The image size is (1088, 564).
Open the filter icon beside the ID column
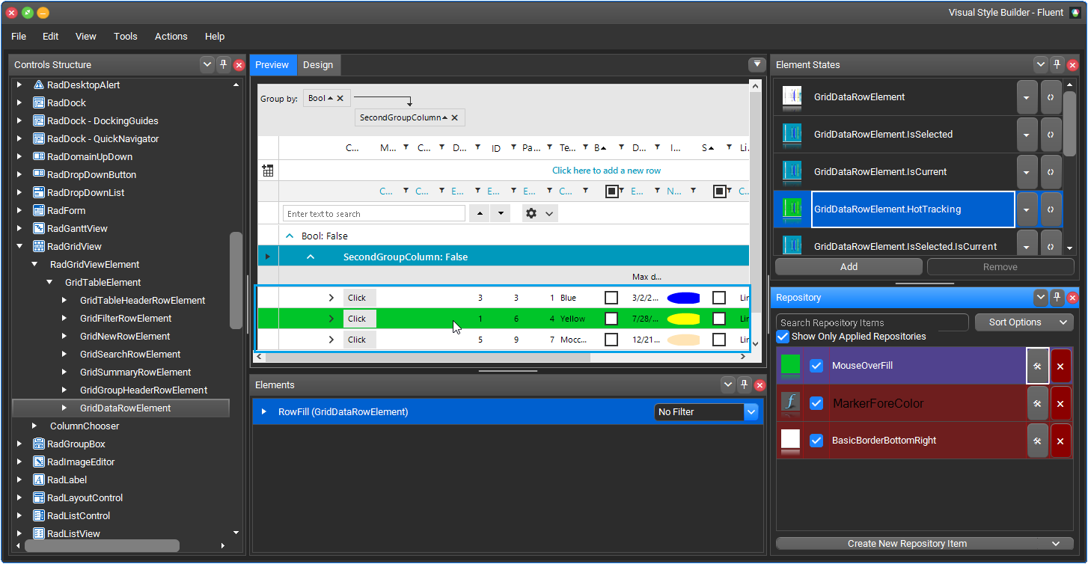click(x=514, y=148)
